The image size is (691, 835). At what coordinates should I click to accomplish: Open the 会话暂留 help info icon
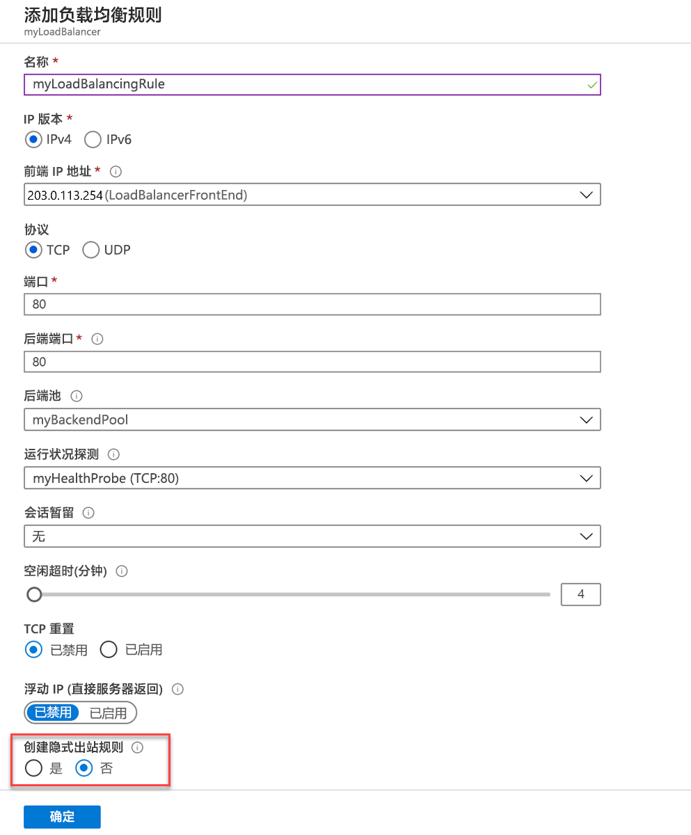point(87,513)
